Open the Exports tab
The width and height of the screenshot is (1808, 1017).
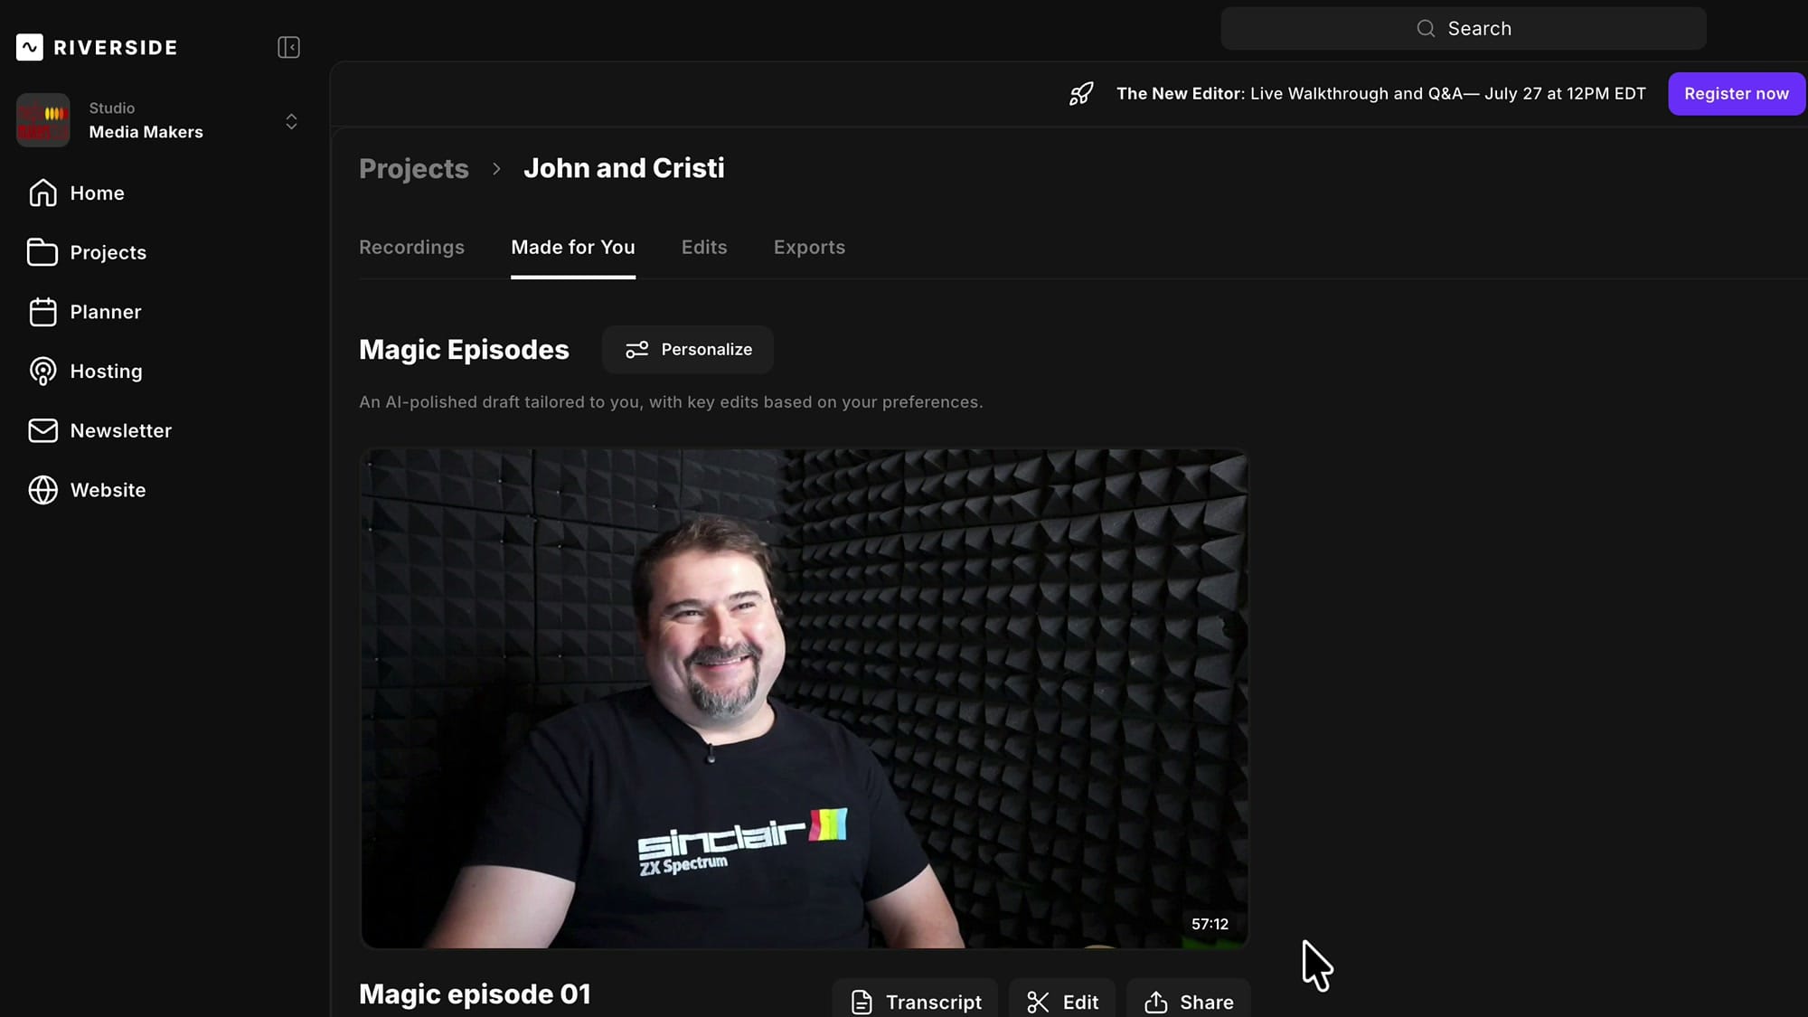pyautogui.click(x=809, y=247)
